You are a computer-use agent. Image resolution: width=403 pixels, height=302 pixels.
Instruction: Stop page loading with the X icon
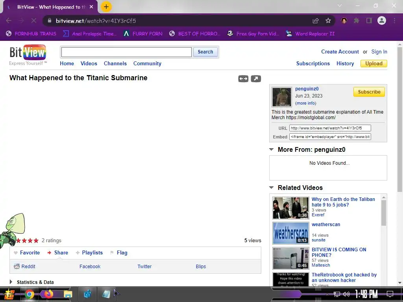click(34, 20)
